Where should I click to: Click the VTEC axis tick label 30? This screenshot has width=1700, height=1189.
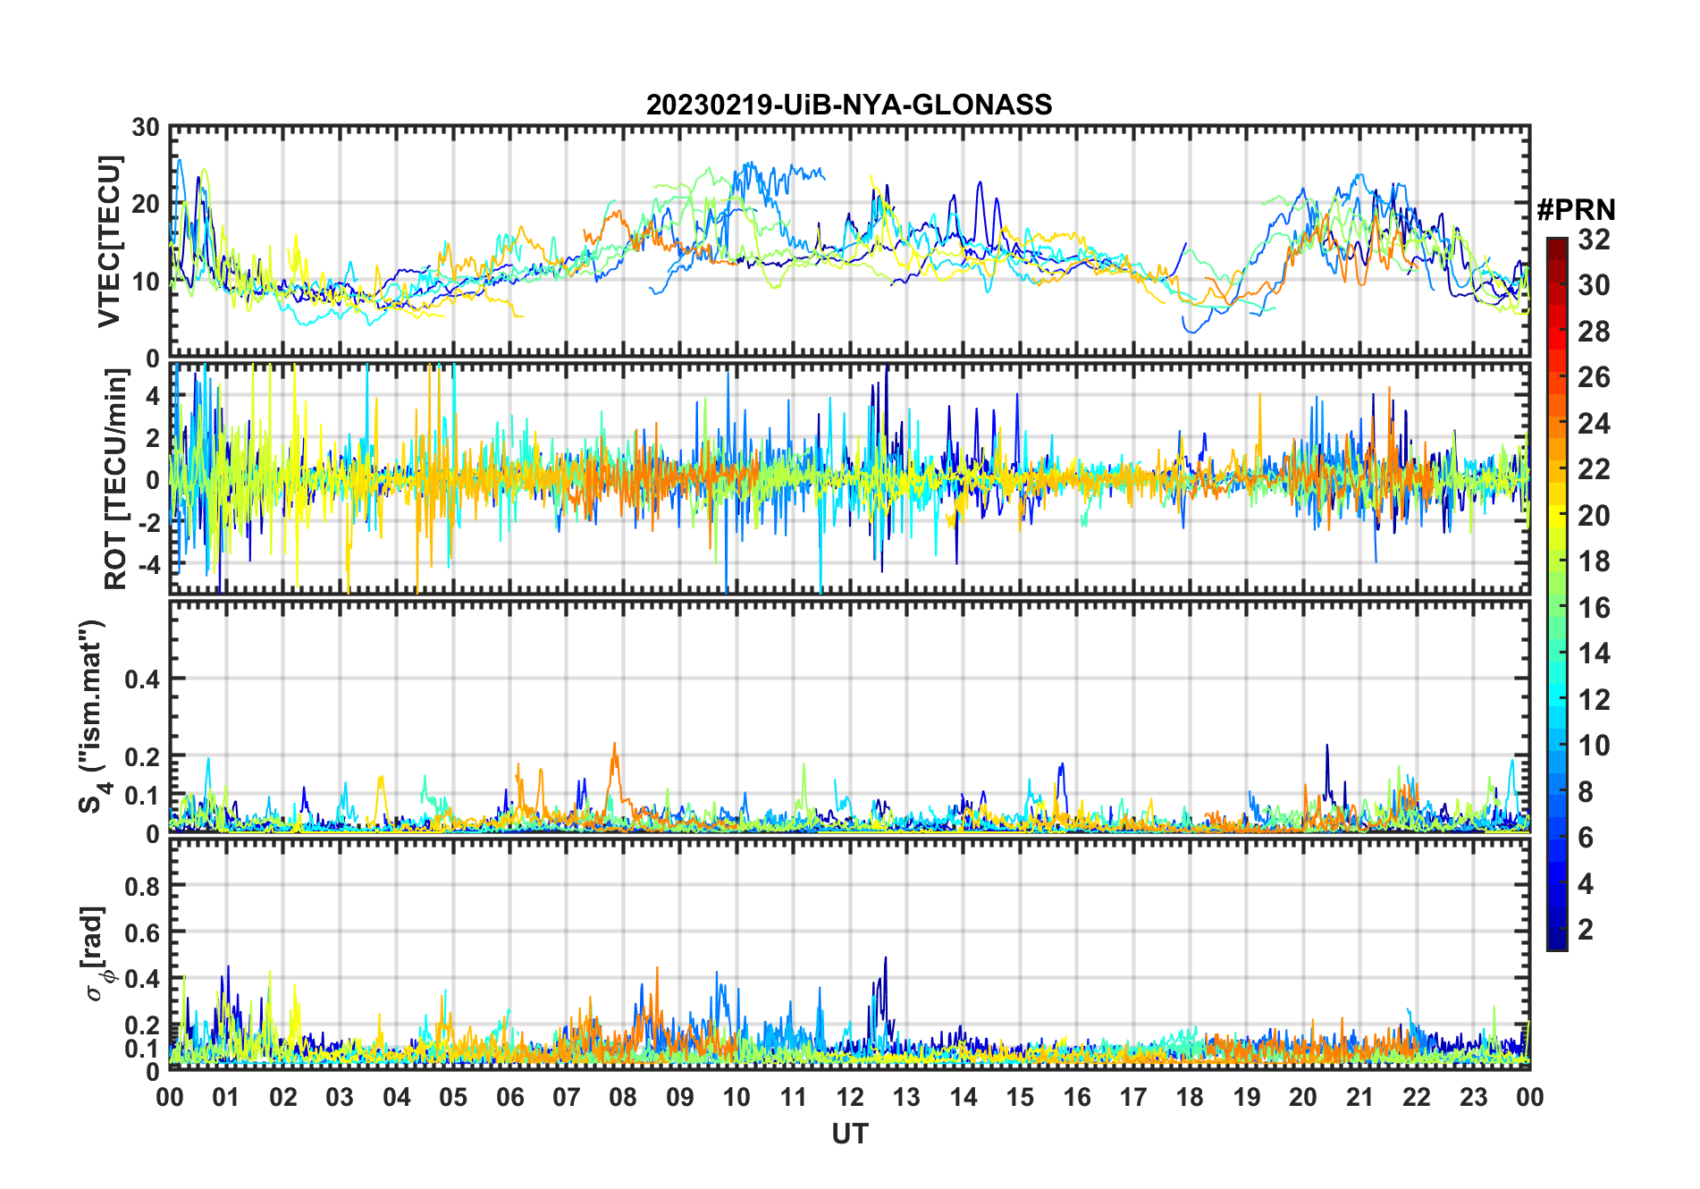[x=146, y=128]
